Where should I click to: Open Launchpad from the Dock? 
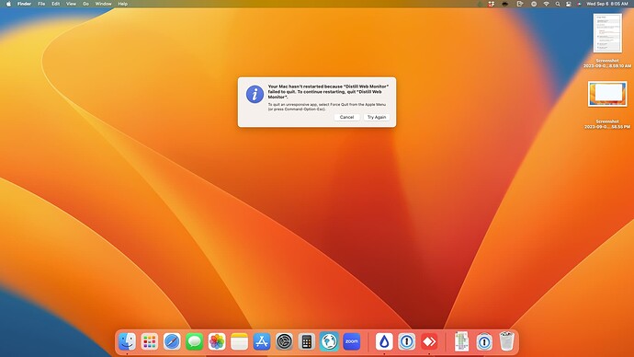[x=150, y=341]
